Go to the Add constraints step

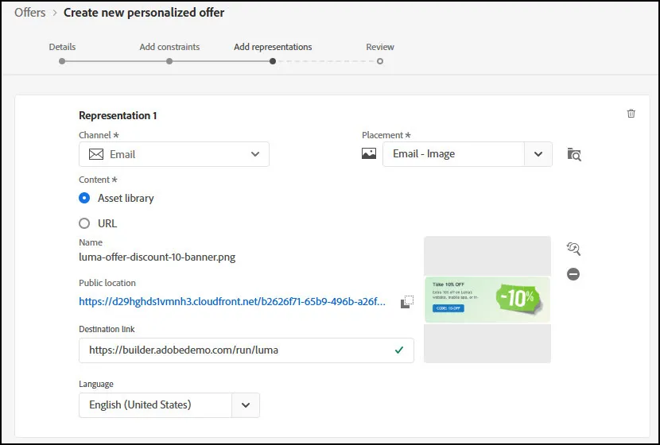coord(169,47)
